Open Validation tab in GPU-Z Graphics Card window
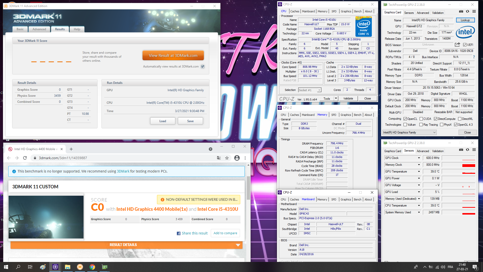This screenshot has width=483, height=272. click(x=438, y=13)
